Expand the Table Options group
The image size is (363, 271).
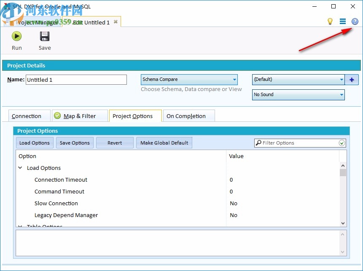tap(20, 225)
